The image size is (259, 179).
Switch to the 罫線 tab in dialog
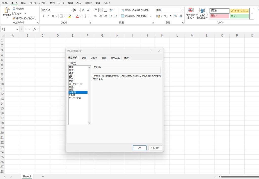pyautogui.click(x=104, y=58)
